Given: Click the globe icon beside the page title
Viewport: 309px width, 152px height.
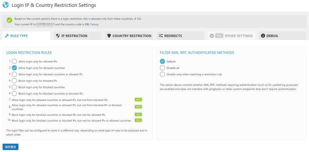Looking at the screenshot, I should pyautogui.click(x=5, y=5).
